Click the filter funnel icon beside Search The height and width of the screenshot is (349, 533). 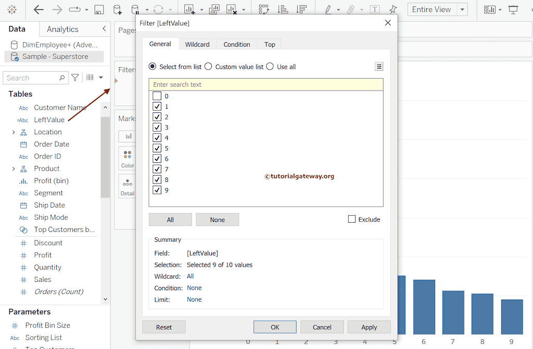(x=75, y=77)
